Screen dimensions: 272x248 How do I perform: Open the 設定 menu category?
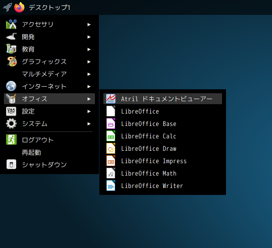coord(49,112)
